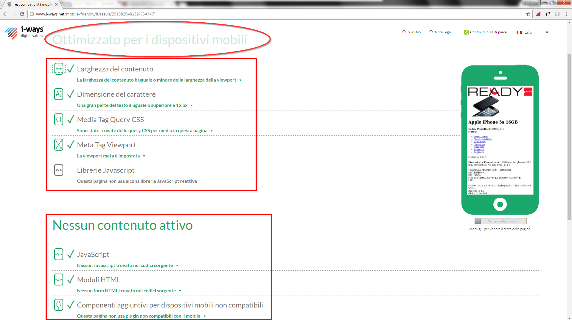Click the Scorri giù per vedere text

499,229
